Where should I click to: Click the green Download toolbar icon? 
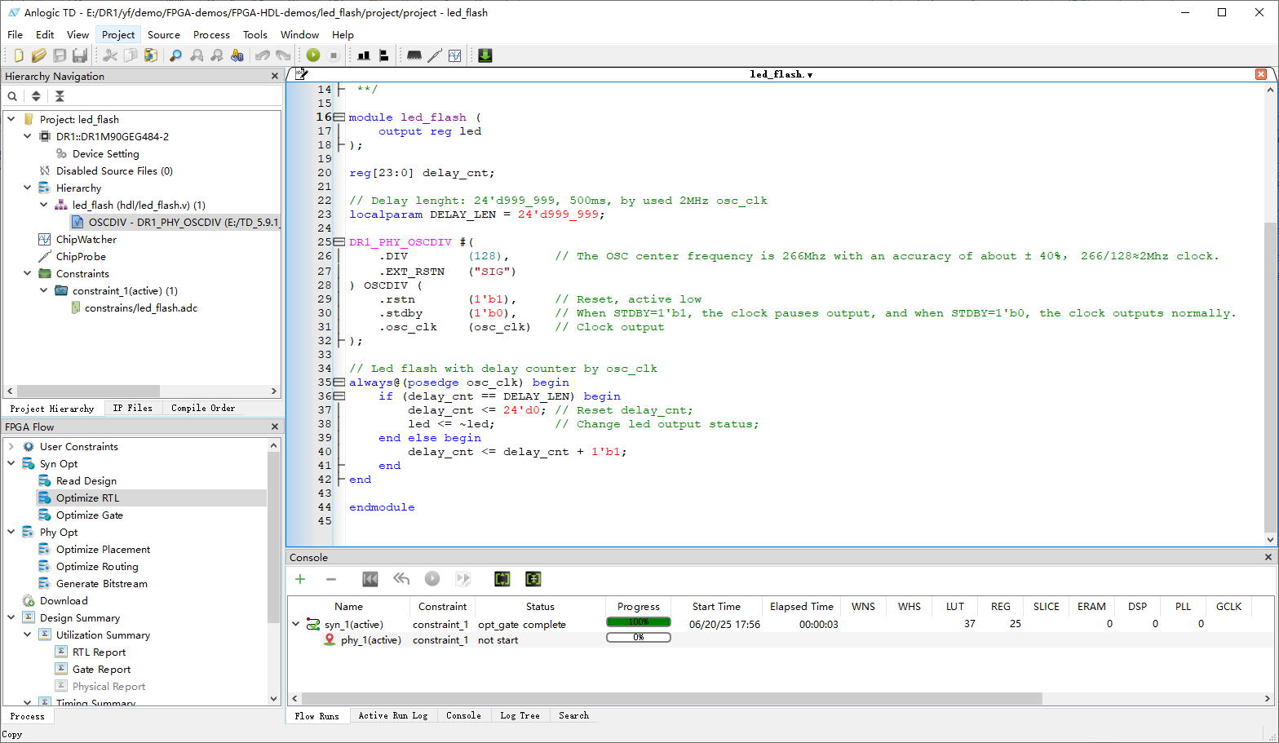pyautogui.click(x=485, y=55)
